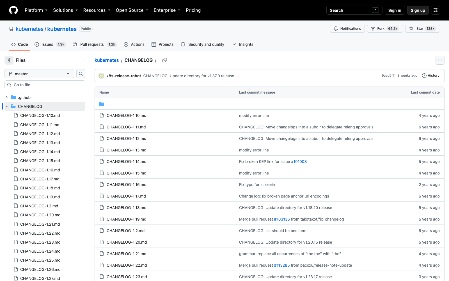This screenshot has height=281, width=449.
Task: Open CHANGELOG-1.16.md in the file table
Action: tap(126, 185)
